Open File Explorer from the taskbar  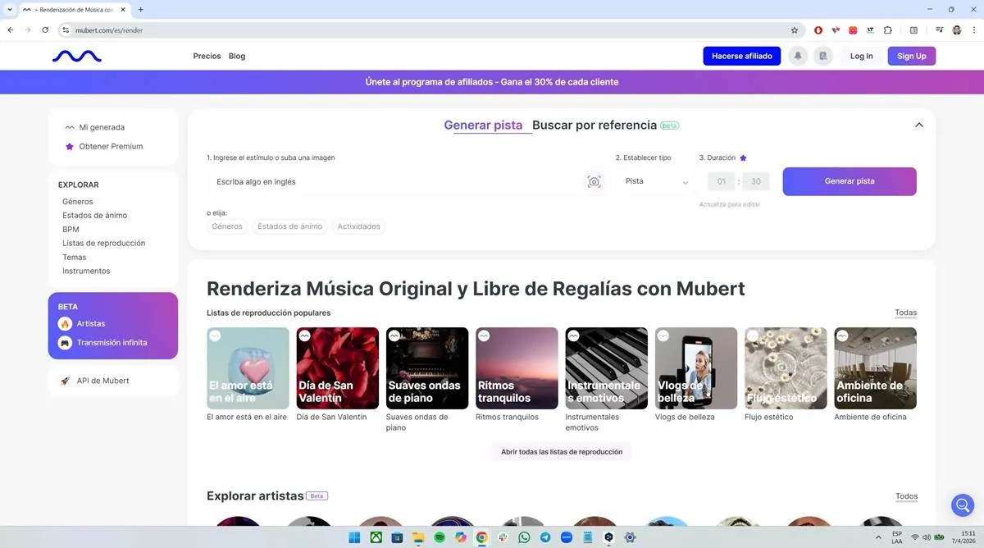[x=418, y=537]
